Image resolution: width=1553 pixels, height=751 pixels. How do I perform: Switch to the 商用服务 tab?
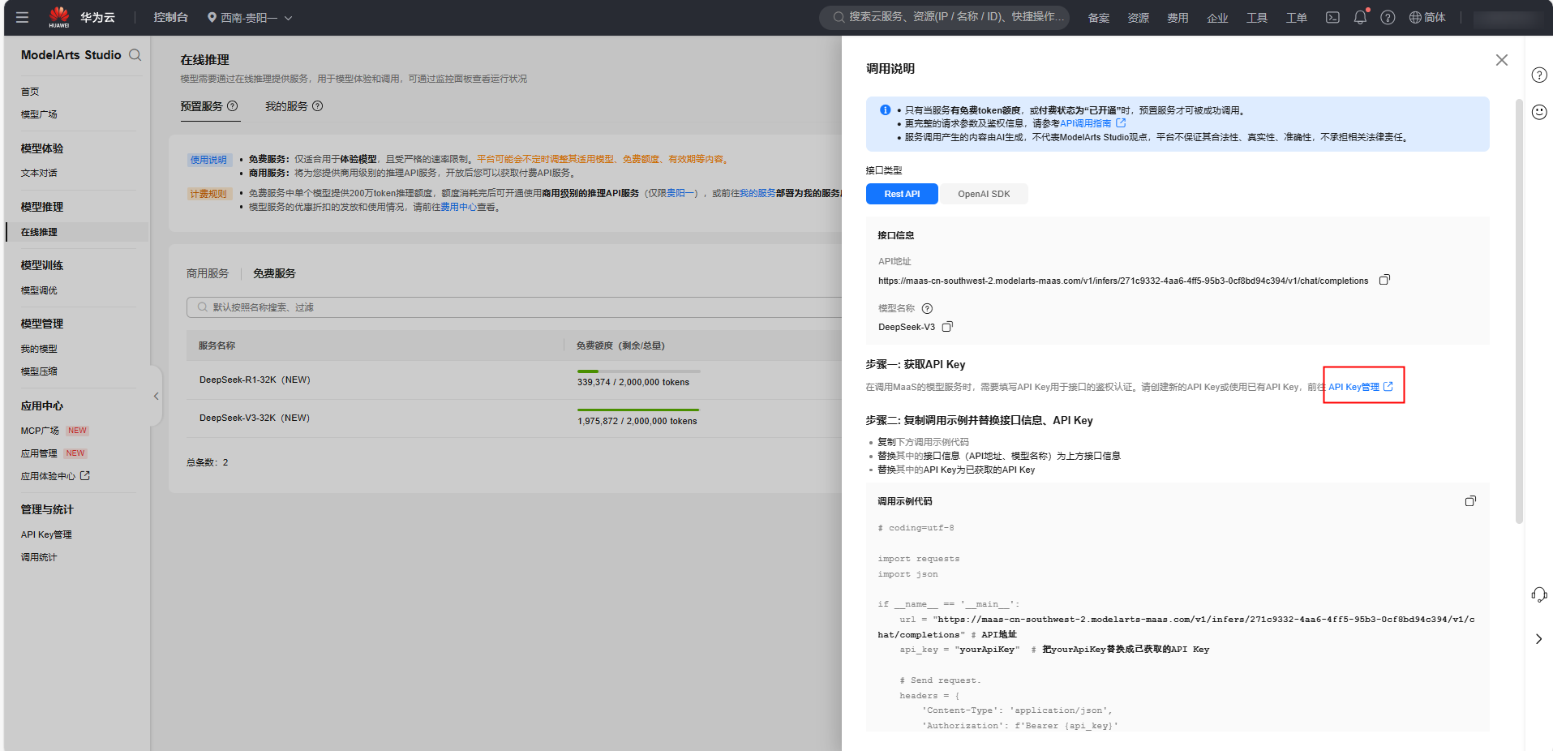pyautogui.click(x=208, y=273)
